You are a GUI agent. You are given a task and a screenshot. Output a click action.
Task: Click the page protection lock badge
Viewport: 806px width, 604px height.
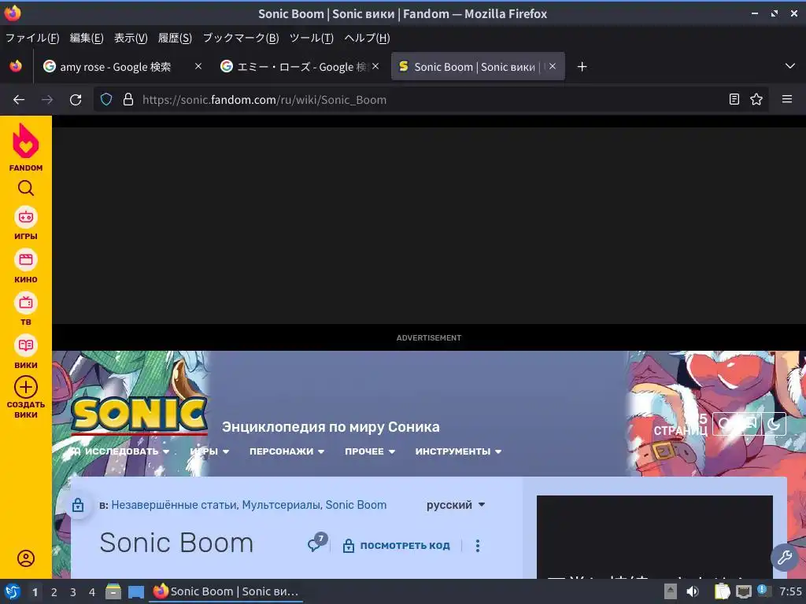point(78,505)
